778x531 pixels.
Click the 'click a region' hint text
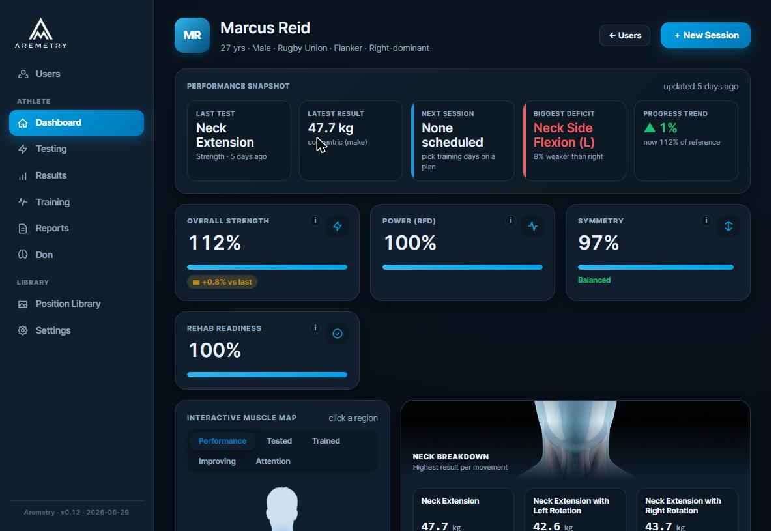pyautogui.click(x=353, y=418)
